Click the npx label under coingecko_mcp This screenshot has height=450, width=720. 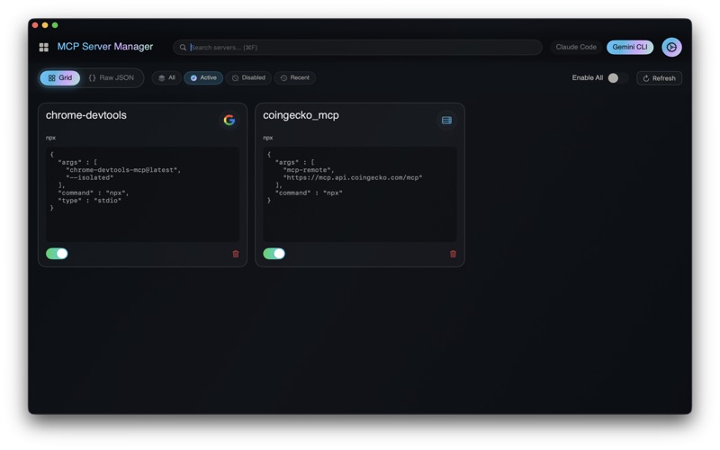coord(267,138)
